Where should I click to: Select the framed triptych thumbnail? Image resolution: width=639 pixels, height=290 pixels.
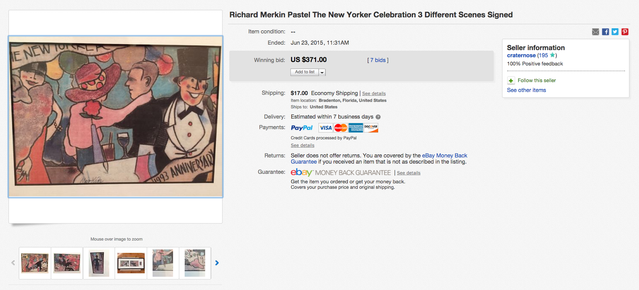coord(131,263)
